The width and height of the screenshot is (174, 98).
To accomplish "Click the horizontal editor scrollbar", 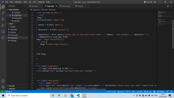I will (71, 89).
